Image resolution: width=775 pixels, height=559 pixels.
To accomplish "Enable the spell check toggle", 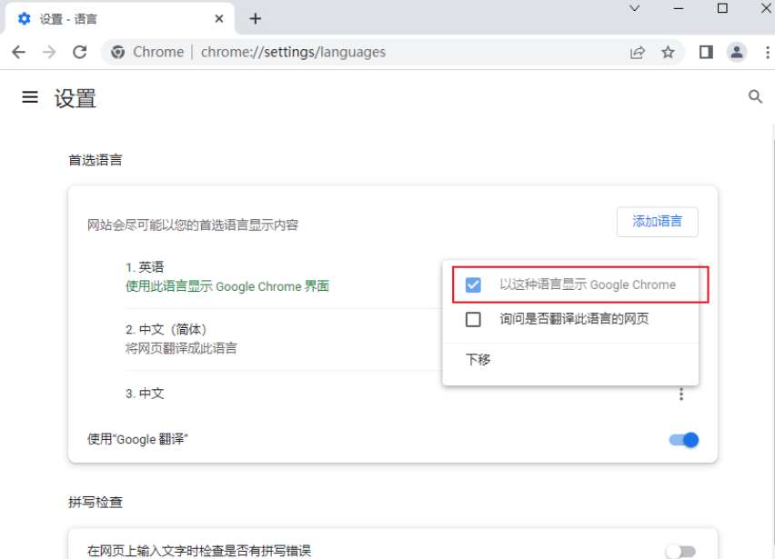I will (680, 551).
